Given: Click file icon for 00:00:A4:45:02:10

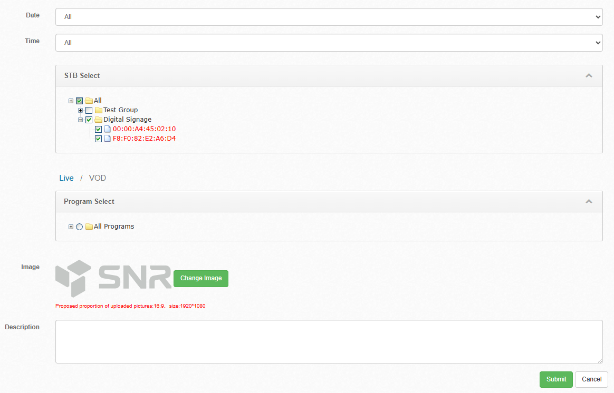Looking at the screenshot, I should (108, 129).
